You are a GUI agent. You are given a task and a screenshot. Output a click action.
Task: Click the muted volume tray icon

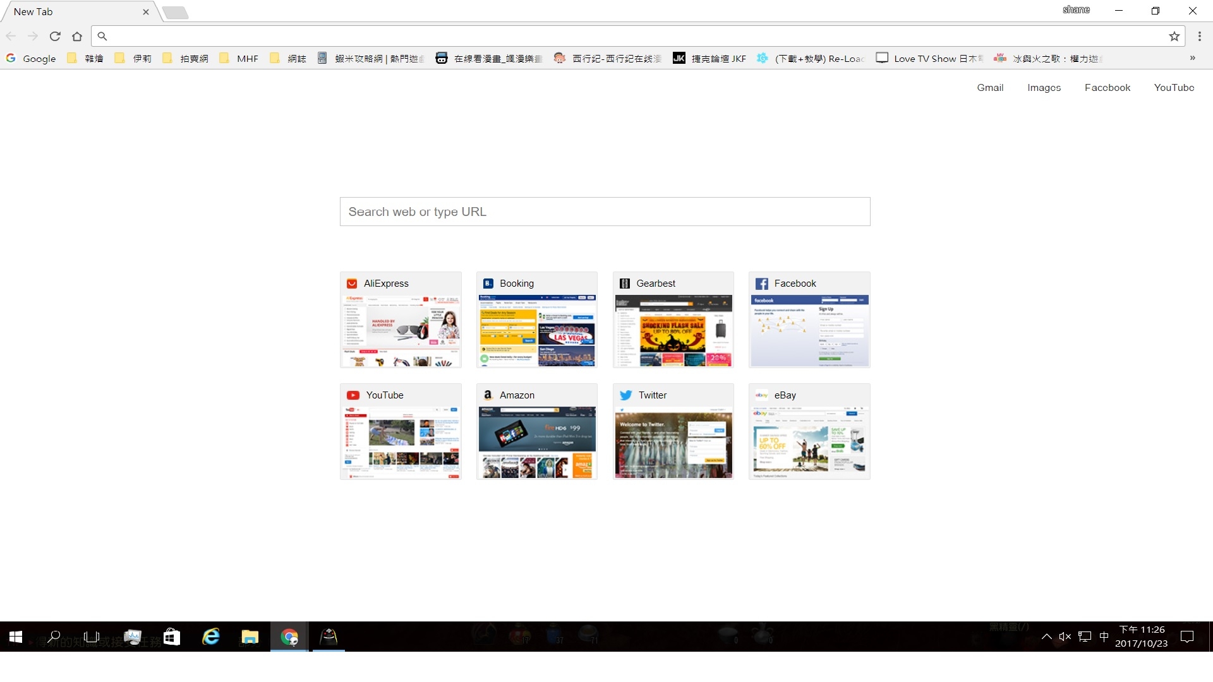(1065, 637)
